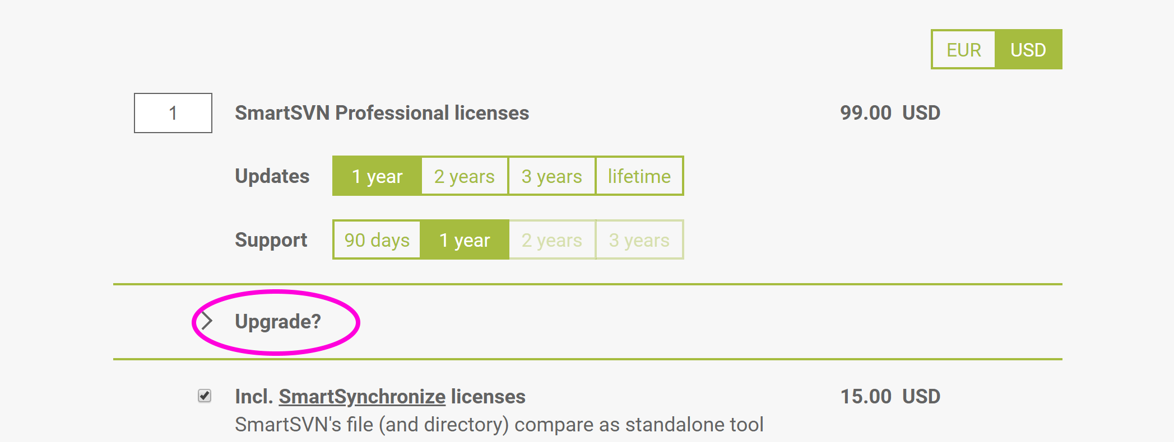
Task: Keep 1 year Updates selected
Action: click(x=376, y=176)
